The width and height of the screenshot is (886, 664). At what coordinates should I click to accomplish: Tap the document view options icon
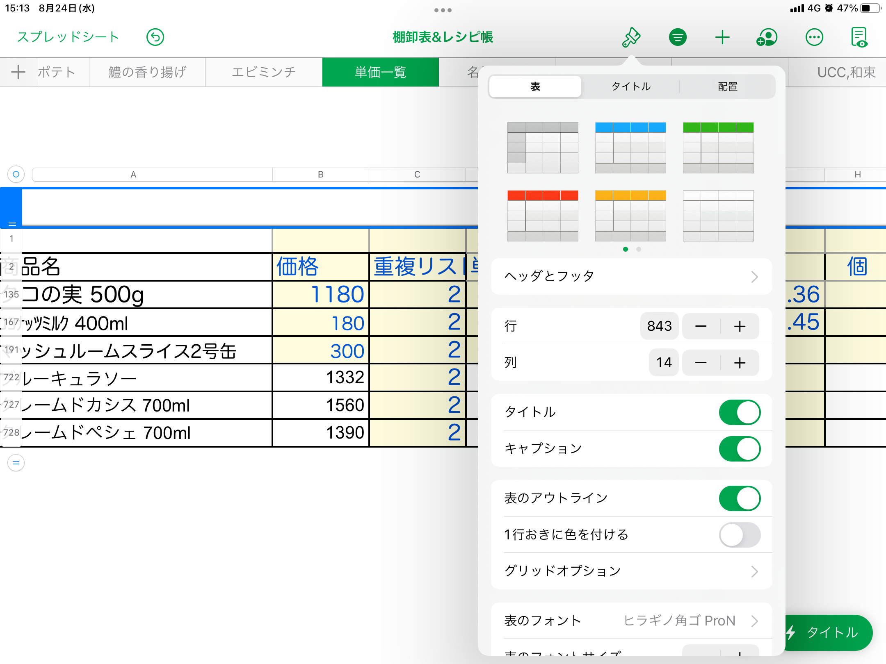(859, 37)
